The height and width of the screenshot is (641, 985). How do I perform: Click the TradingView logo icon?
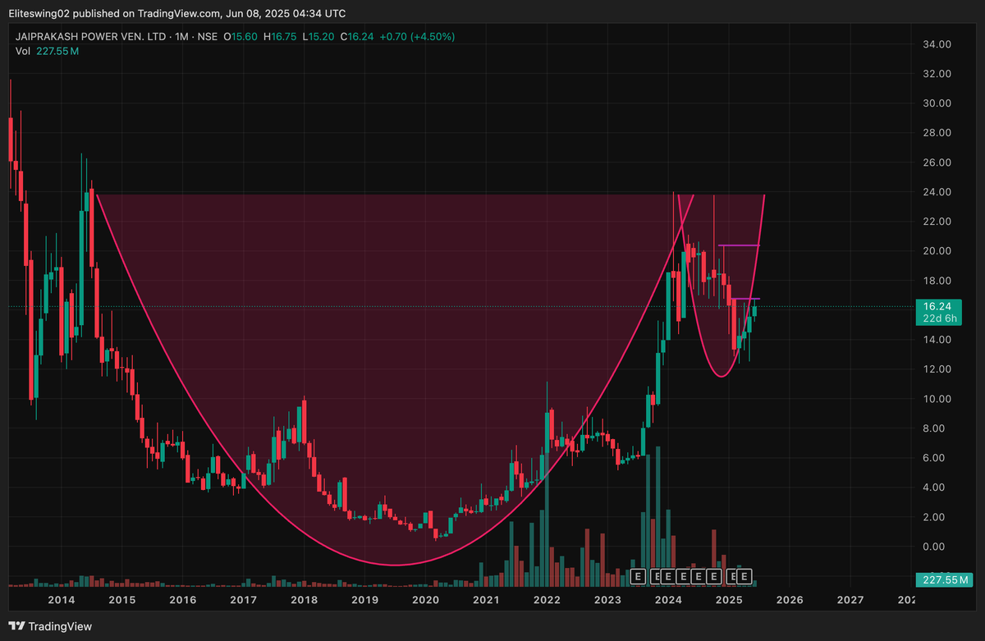pos(16,626)
